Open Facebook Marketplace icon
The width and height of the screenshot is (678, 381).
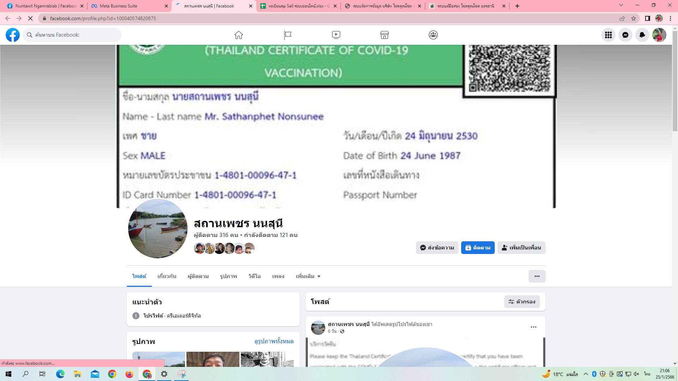pos(385,35)
